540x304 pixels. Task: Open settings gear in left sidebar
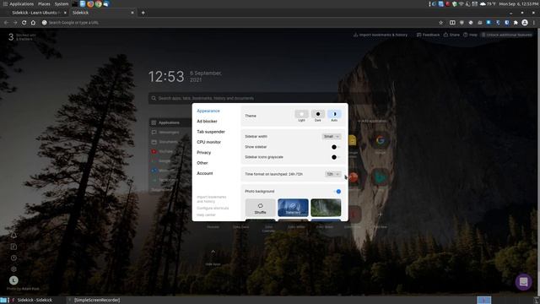click(x=13, y=269)
